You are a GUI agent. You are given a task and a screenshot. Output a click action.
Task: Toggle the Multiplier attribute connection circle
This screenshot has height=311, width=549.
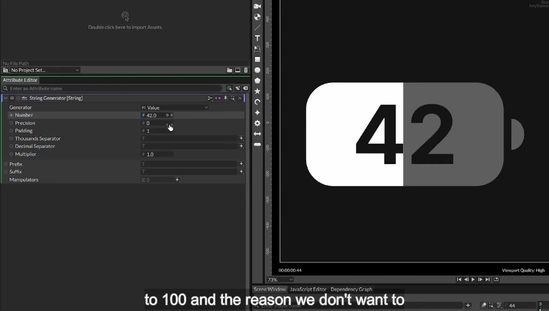11,154
